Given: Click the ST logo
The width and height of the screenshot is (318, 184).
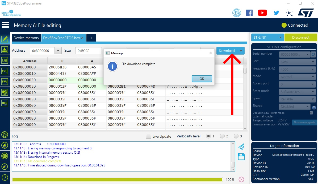Looking at the screenshot, I should tap(306, 13).
